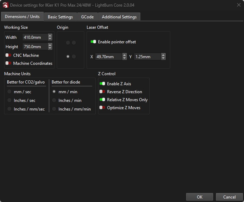The height and width of the screenshot is (202, 244).
Task: Toggle Reverse Z Direction on
Action: coord(102,92)
